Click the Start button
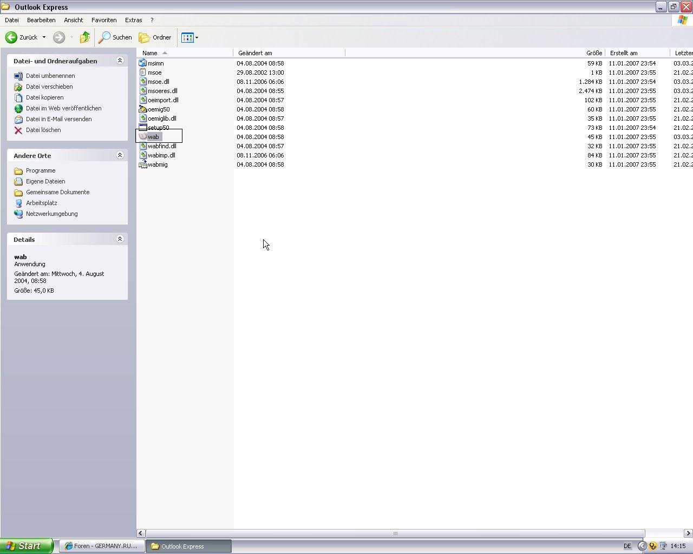Screen dimensions: 693x554 click(x=27, y=546)
